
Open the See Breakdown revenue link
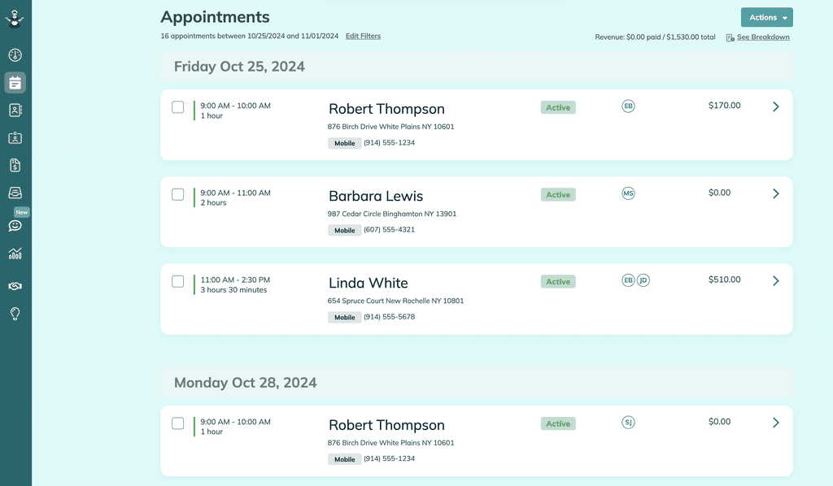[x=763, y=37]
